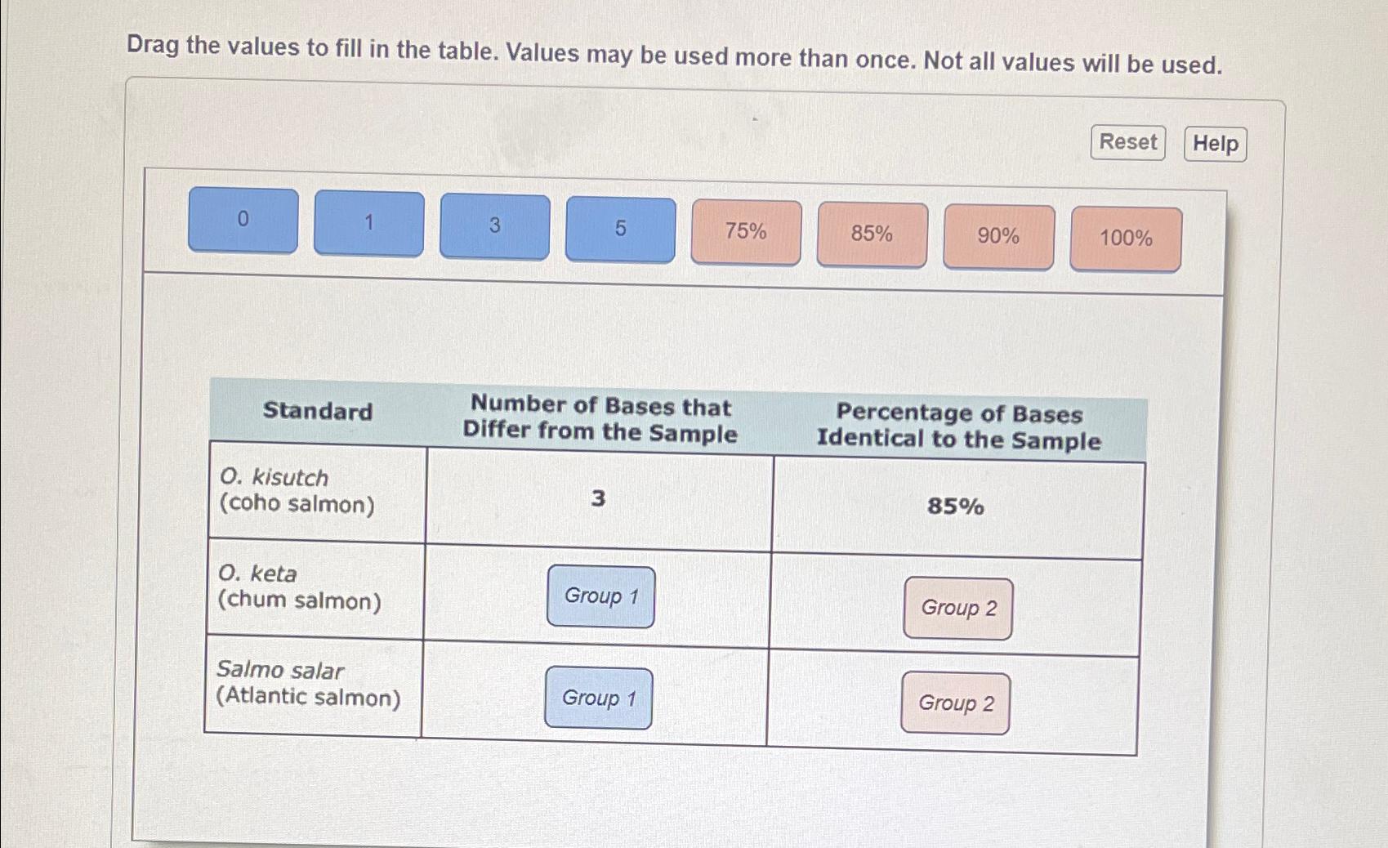Select the 85% value tile

pyautogui.click(x=871, y=235)
